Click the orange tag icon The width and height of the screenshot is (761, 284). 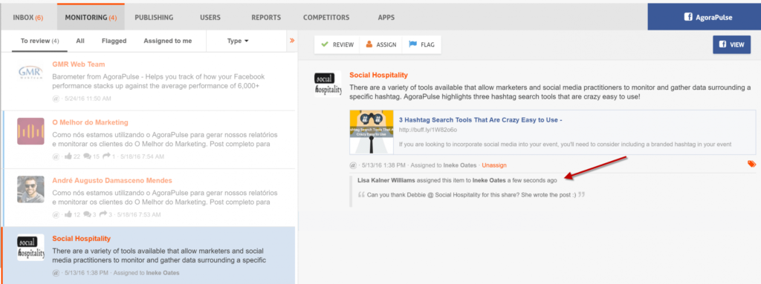(751, 165)
